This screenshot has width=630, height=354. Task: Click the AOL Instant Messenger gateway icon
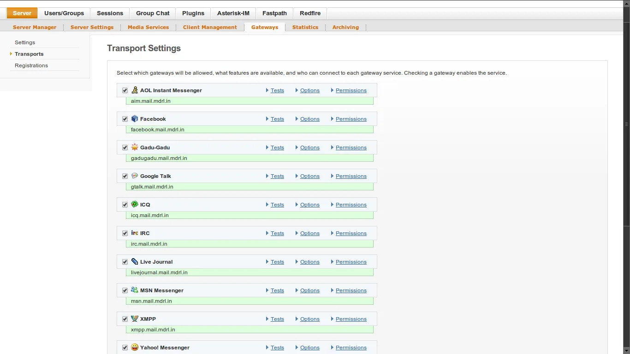(135, 90)
